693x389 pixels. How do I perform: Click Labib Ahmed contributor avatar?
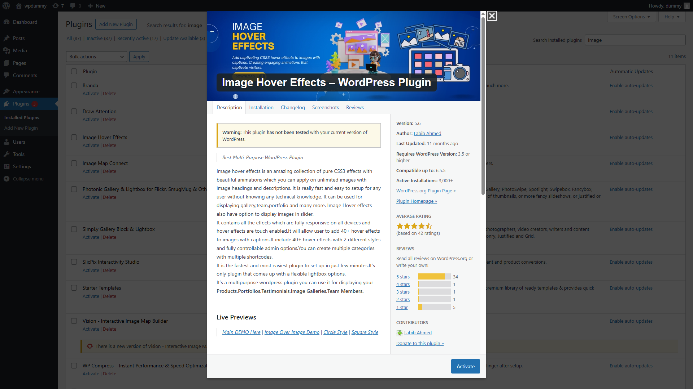pos(400,333)
